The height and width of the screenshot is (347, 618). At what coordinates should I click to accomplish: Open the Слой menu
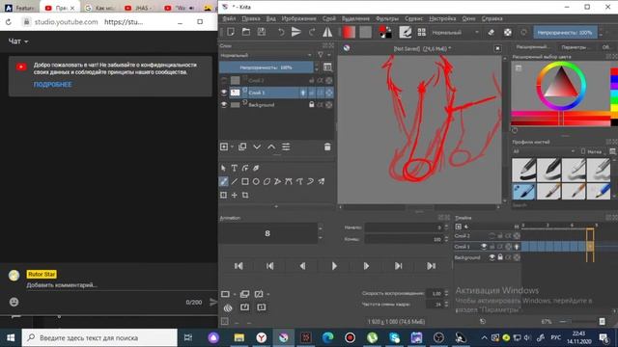tap(329, 18)
